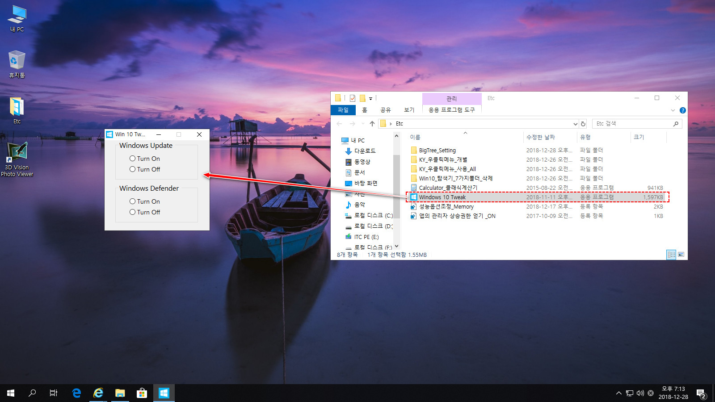Open File Explorer from the taskbar
Screen dimensions: 715x402
pos(120,393)
